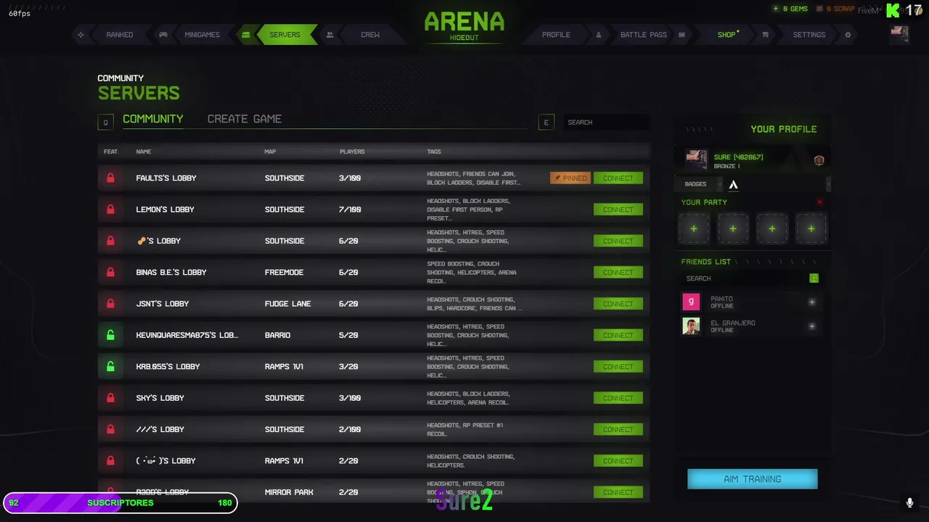Click the people icon beside Crew
929x522 pixels.
coord(330,35)
